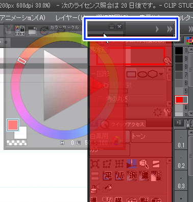The image size is (193, 202).
Task: Minimize the floating カラーサークル palette
Action: (112, 27)
